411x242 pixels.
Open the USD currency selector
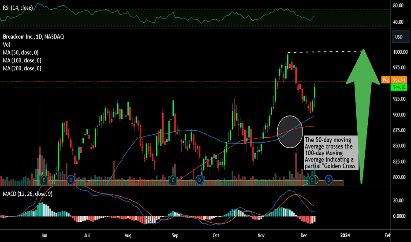point(400,37)
